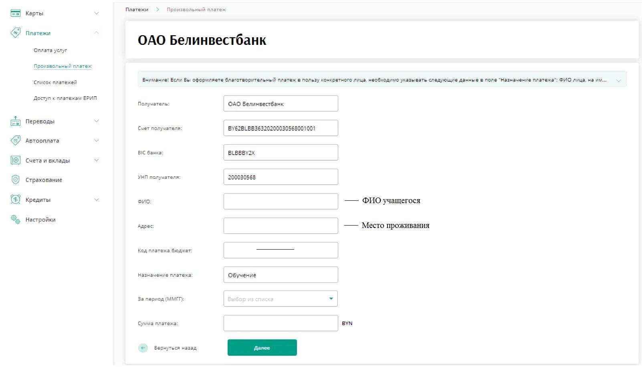Click the Вернуться назад link
The width and height of the screenshot is (642, 367).
click(x=175, y=348)
